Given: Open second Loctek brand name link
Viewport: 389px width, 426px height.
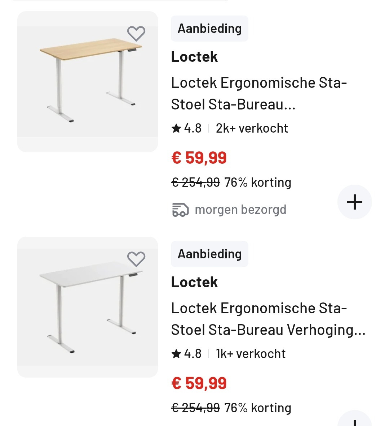Looking at the screenshot, I should tap(194, 282).
